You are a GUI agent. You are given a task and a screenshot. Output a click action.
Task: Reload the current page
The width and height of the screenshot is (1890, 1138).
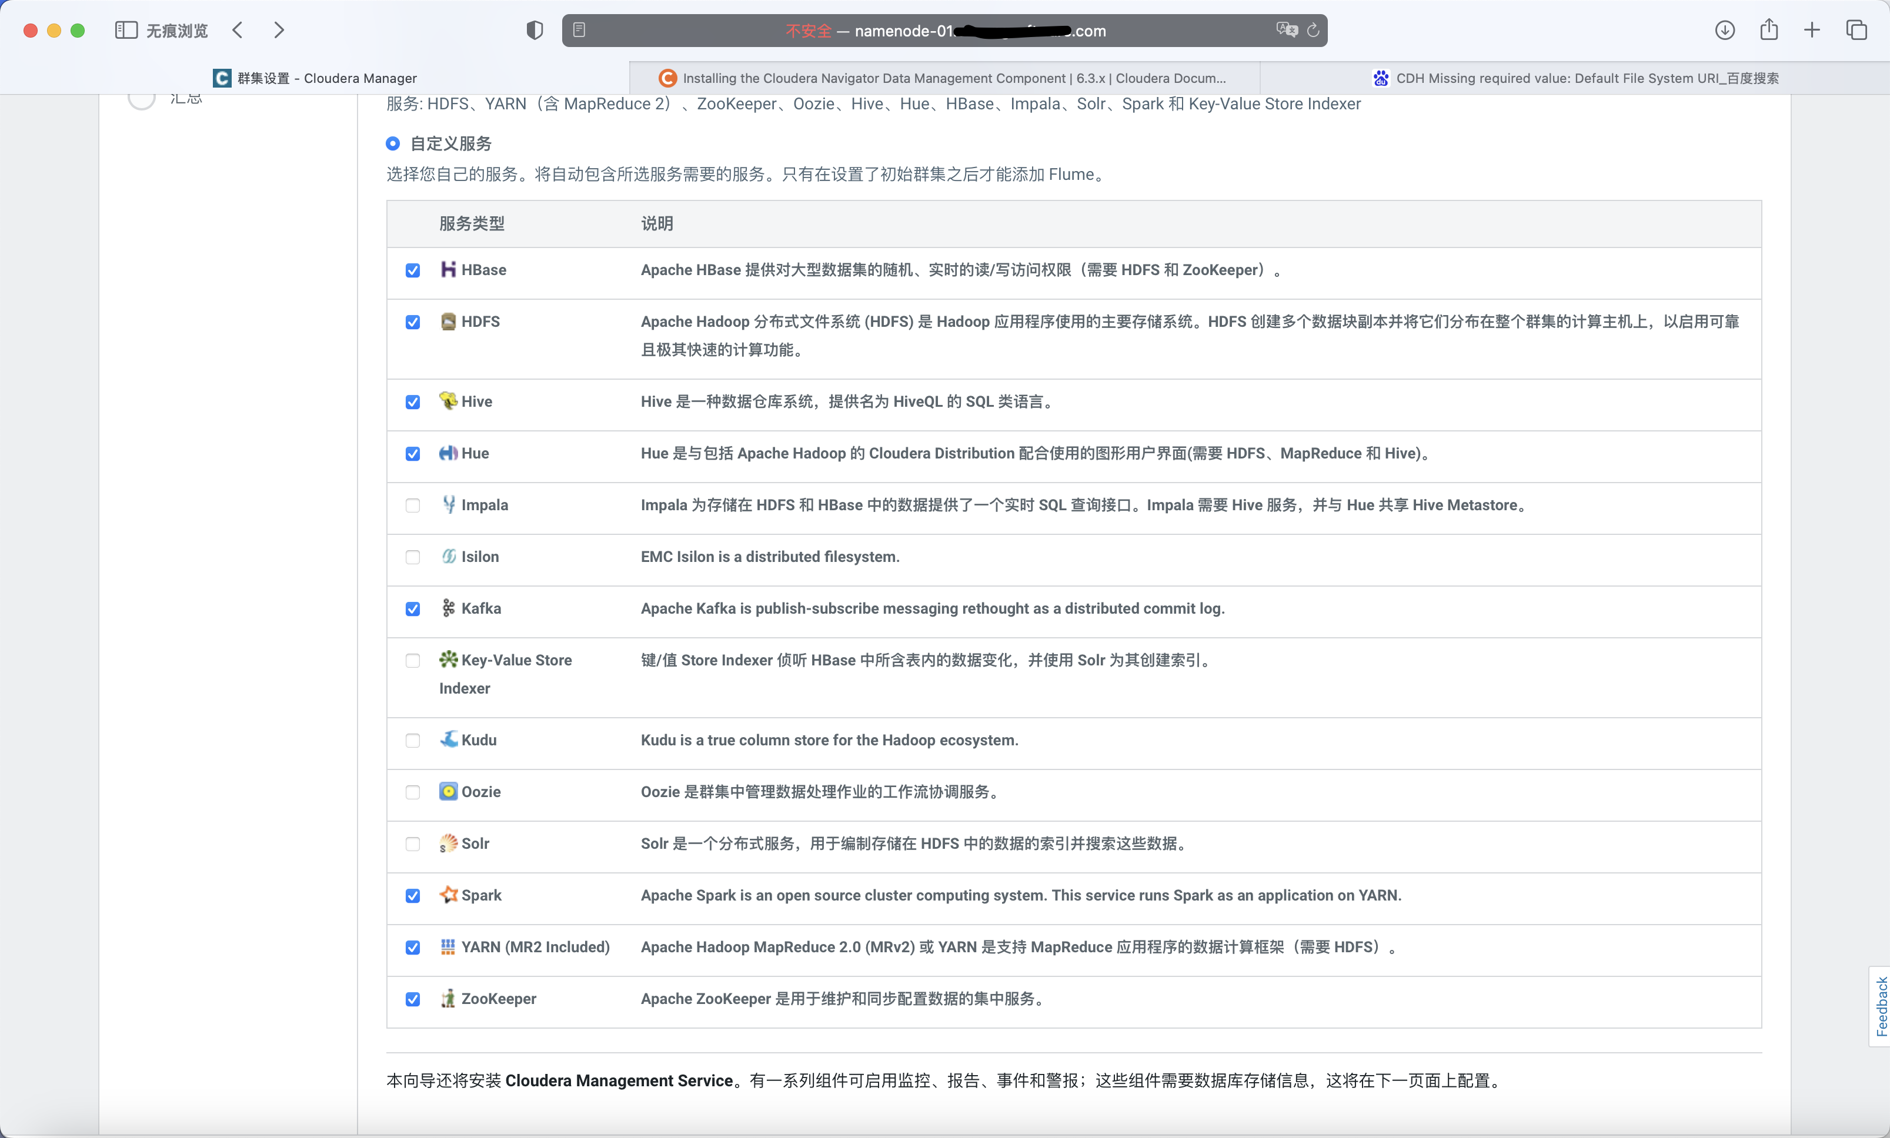click(1313, 30)
